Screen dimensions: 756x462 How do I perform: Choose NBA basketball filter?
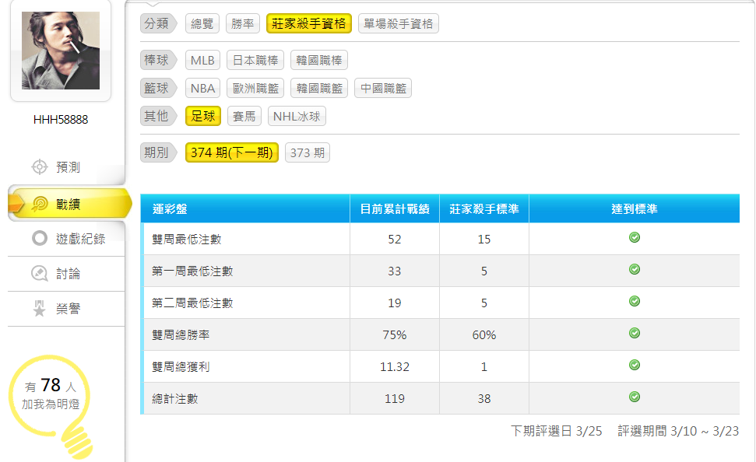tap(202, 89)
